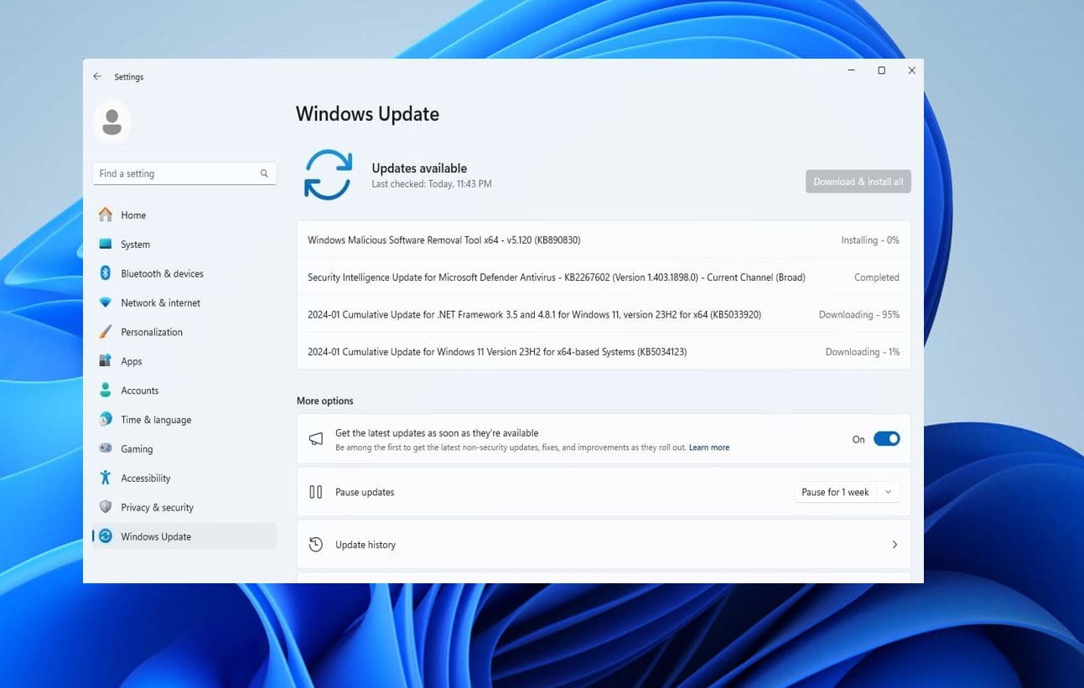Image resolution: width=1084 pixels, height=688 pixels.
Task: Open Update history via its chevron
Action: point(894,544)
